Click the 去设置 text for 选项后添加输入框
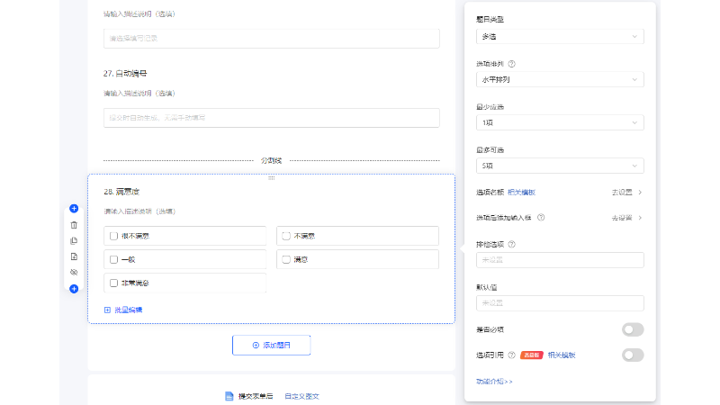The width and height of the screenshot is (720, 405). point(622,218)
